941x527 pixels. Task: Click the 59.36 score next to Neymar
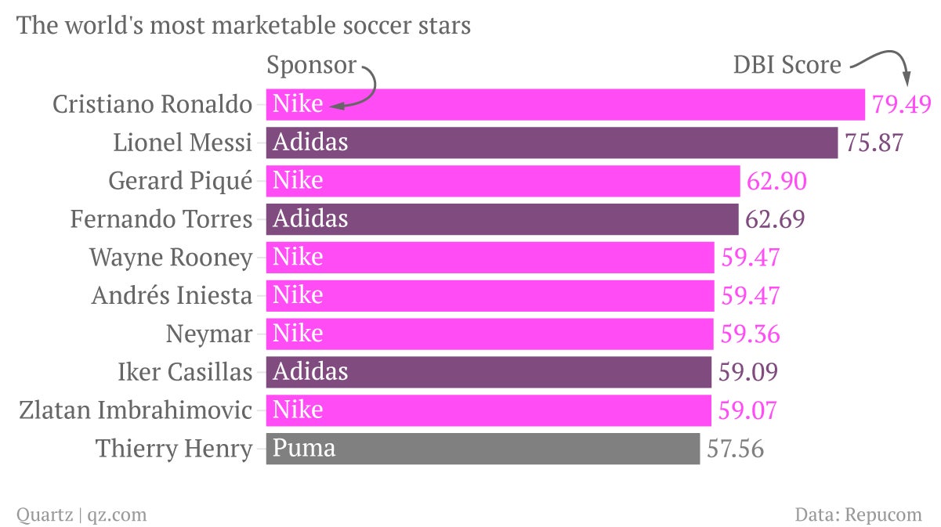[x=751, y=334]
